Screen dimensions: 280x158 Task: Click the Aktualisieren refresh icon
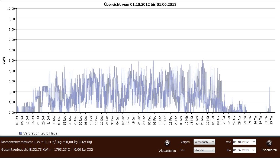tap(167, 143)
